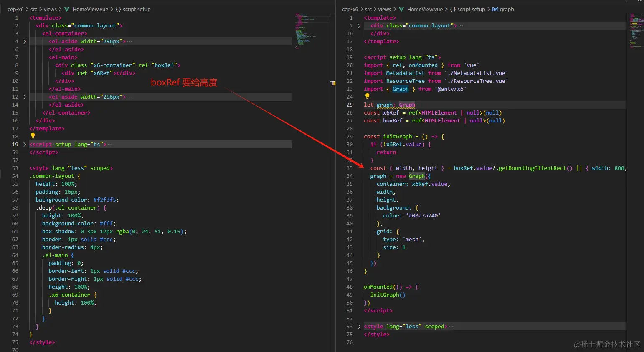Click ':deep(.el-container)' selector on line 58
The height and width of the screenshot is (352, 644).
click(68, 208)
